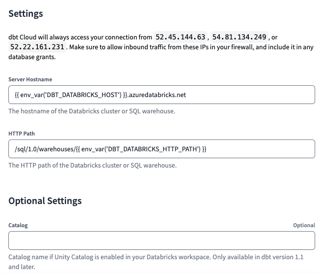Click the Catalog label
The width and height of the screenshot is (323, 274).
(x=18, y=225)
